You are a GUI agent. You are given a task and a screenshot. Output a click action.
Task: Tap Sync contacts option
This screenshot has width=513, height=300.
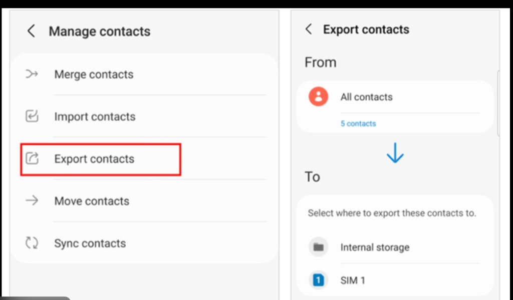tap(90, 243)
